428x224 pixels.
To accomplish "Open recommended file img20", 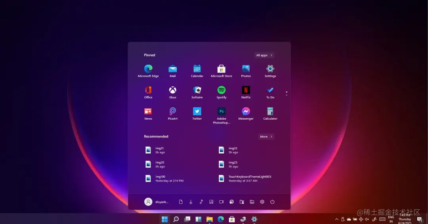I will tap(155, 164).
